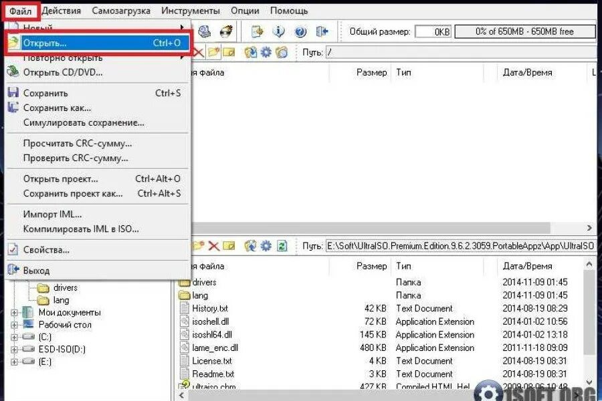Click the Общий размер value field
This screenshot has width=602, height=401.
[433, 31]
